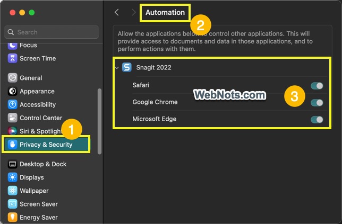Open Screen Time settings

click(x=38, y=58)
